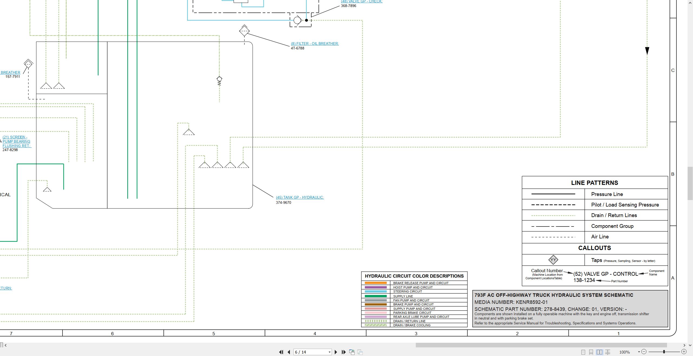Click the DRAIN / BRAKE COOLING legend text
This screenshot has width=693, height=356.
(x=412, y=325)
